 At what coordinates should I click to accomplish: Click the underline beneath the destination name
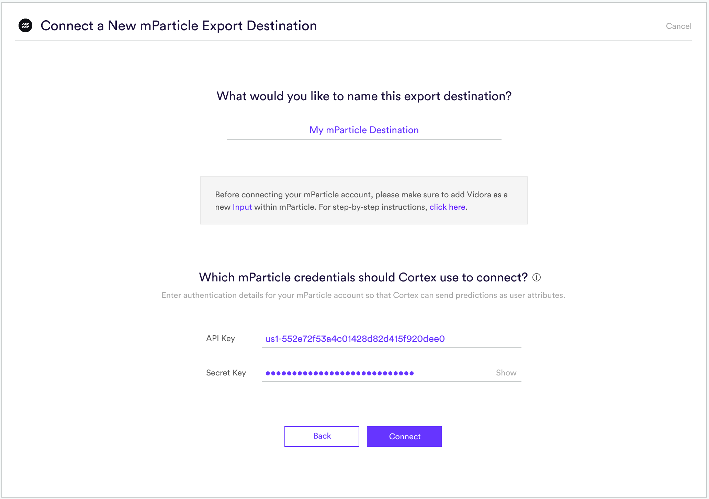coord(364,139)
